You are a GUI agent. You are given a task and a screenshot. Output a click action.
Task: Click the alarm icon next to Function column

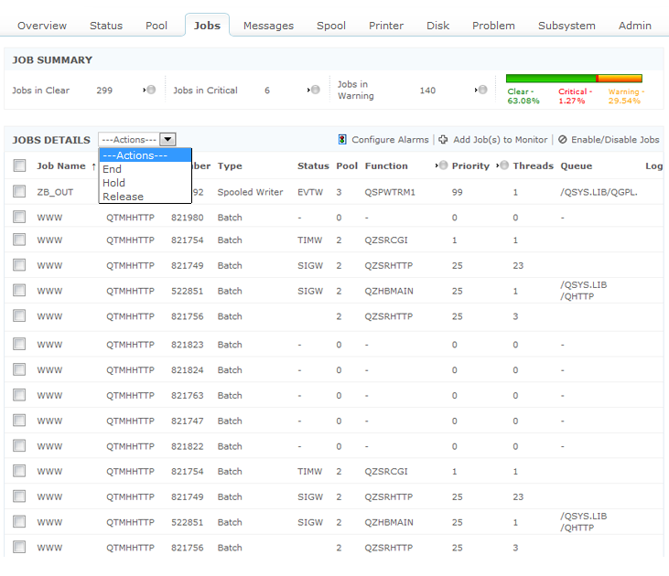(x=442, y=166)
